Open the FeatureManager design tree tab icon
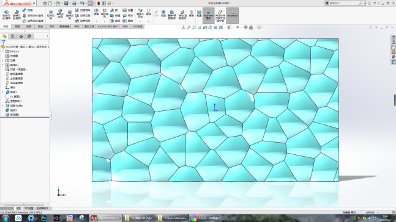Screen dimensions: 396x222 (4, 37)
